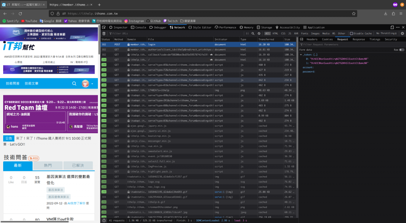The height and width of the screenshot is (223, 406).
Task: Click the browser address bar URL
Action: point(93,13)
